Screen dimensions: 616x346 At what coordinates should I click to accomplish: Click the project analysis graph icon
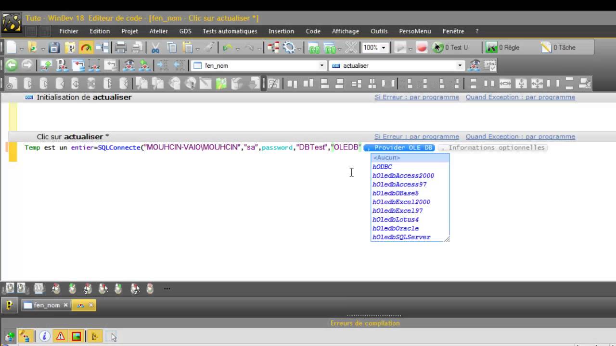(102, 47)
